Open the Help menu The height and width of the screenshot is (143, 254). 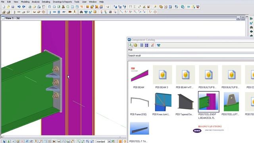[102, 2]
